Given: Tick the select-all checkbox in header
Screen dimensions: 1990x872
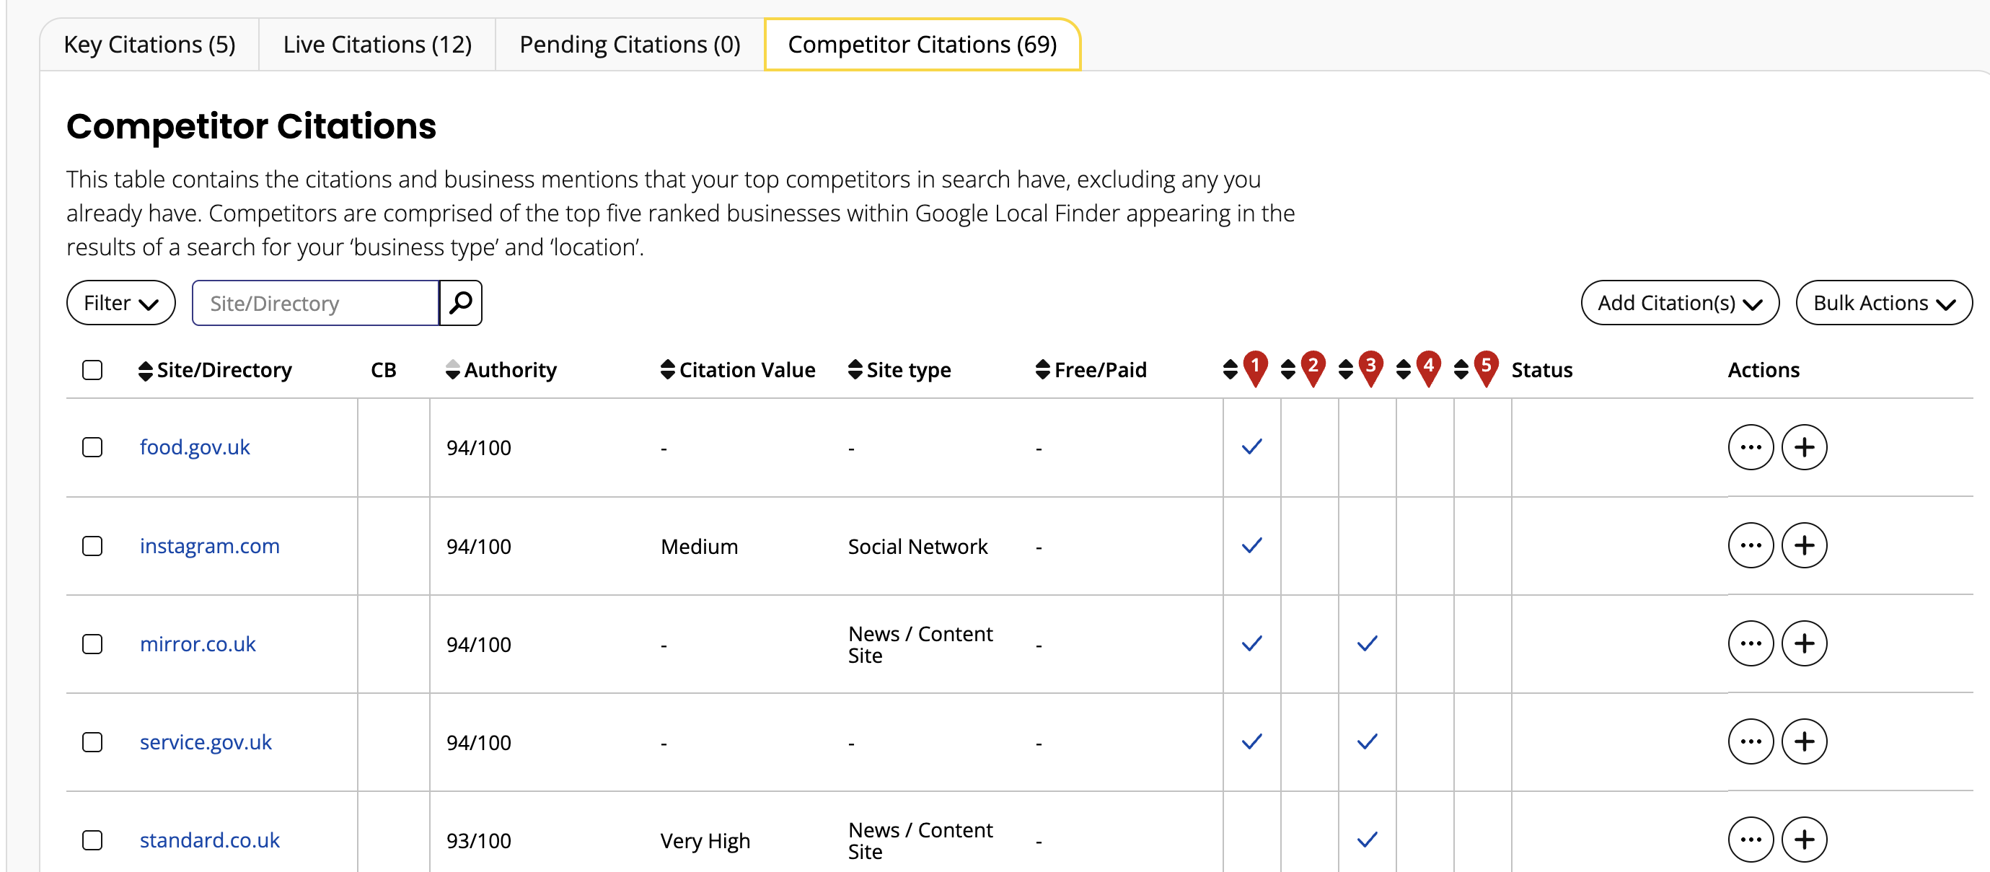Looking at the screenshot, I should [93, 370].
